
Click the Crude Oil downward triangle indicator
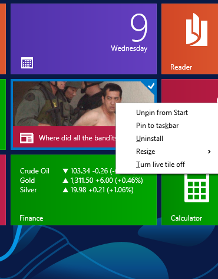pos(65,171)
